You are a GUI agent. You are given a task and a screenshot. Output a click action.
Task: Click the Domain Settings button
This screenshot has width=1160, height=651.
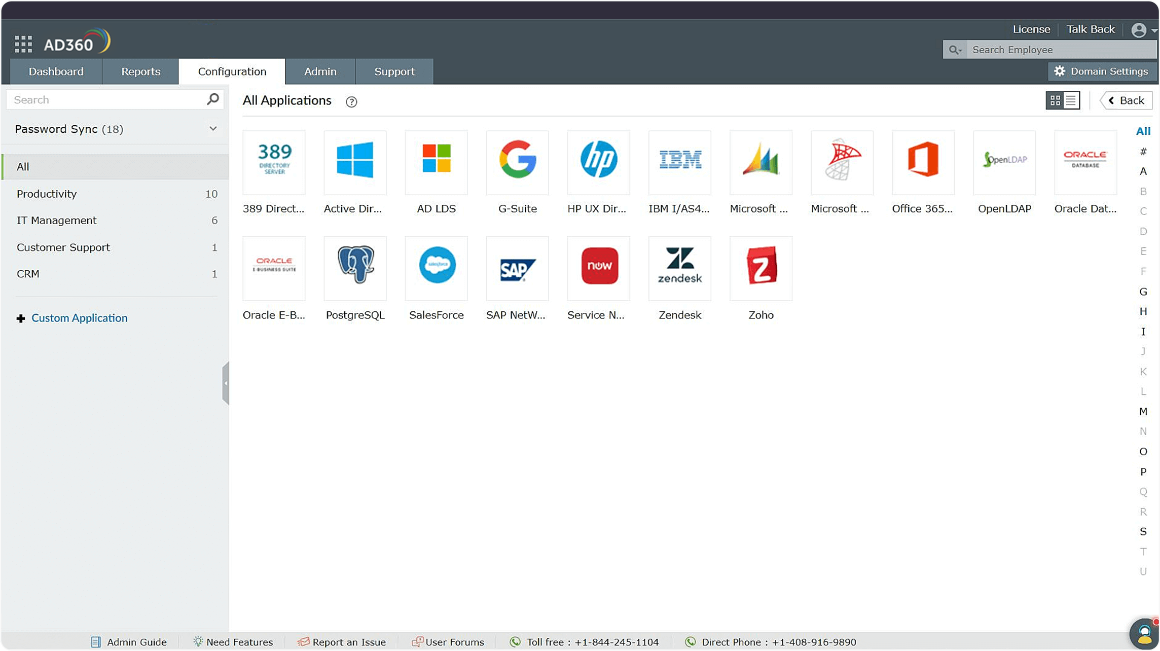[1101, 71]
